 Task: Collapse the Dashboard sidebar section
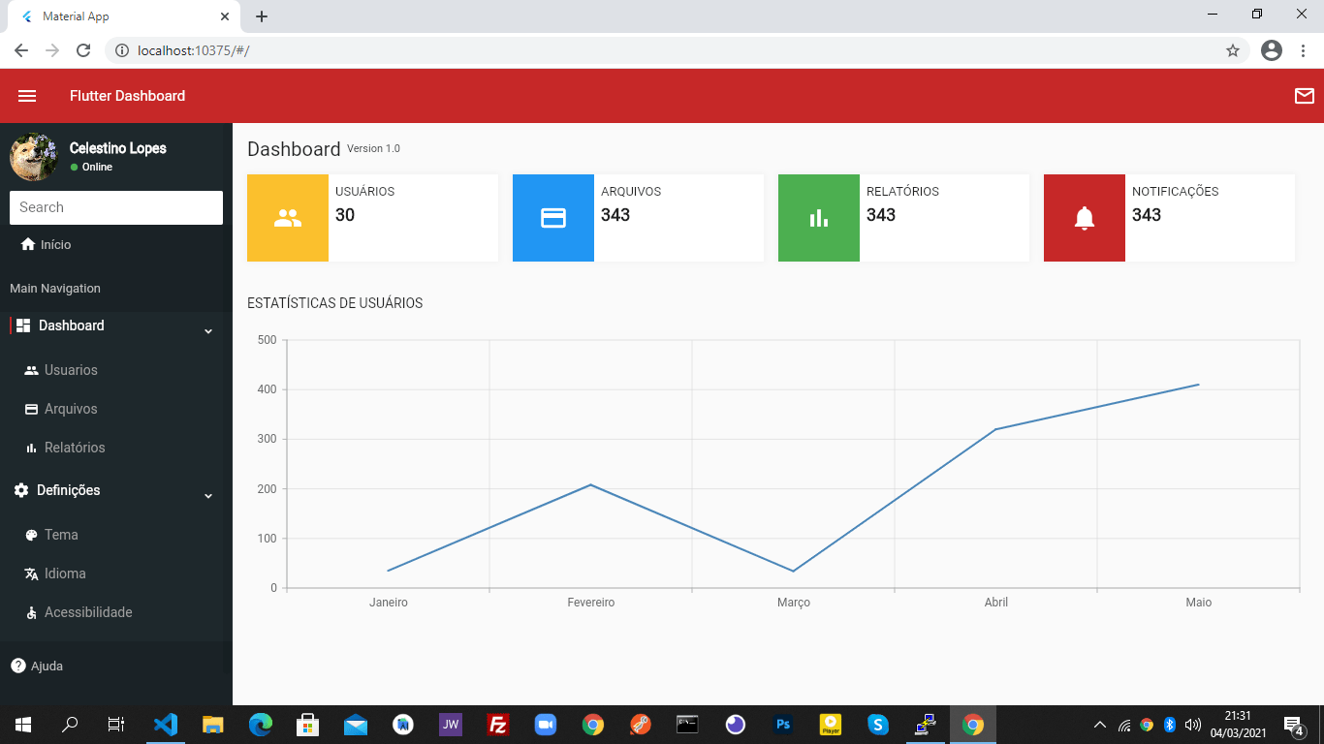click(x=206, y=329)
